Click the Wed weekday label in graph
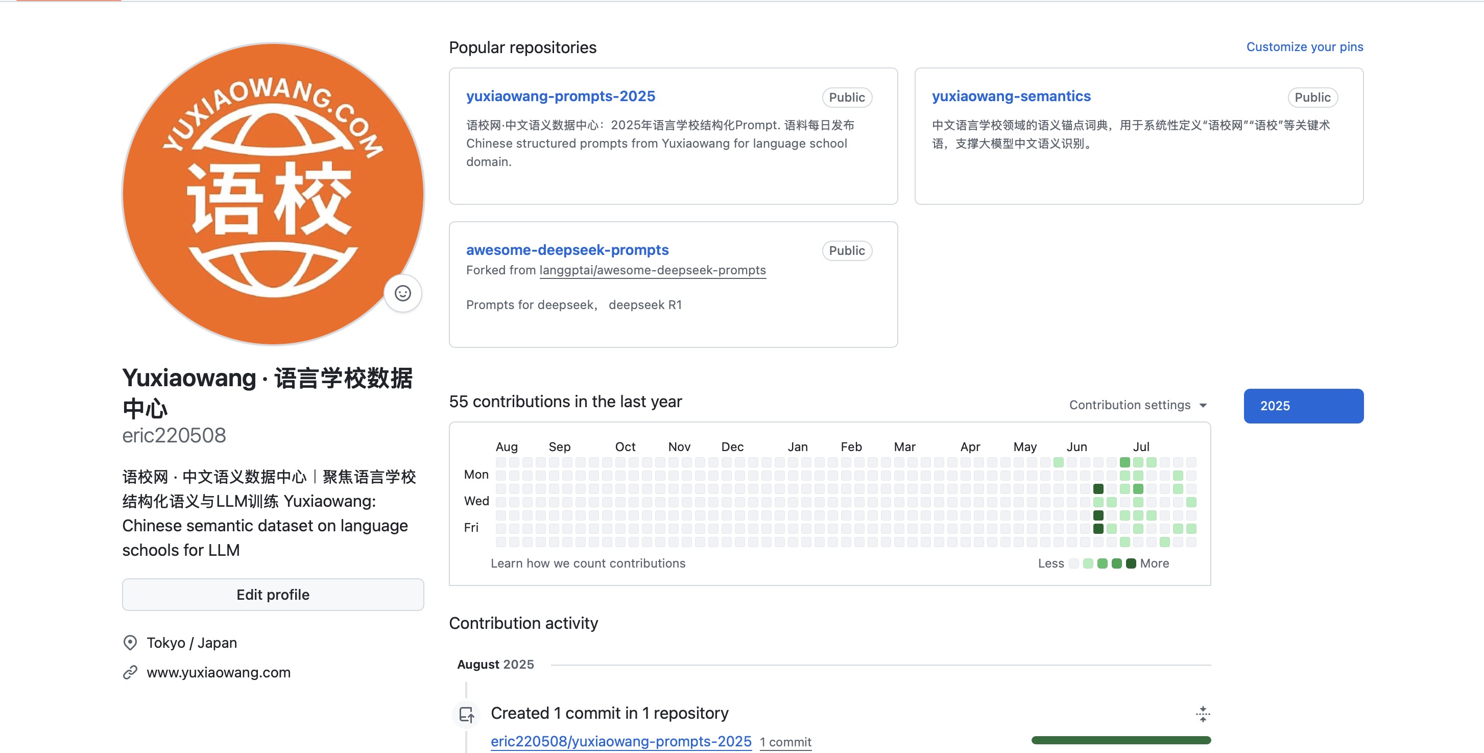The image size is (1484, 753). (476, 501)
